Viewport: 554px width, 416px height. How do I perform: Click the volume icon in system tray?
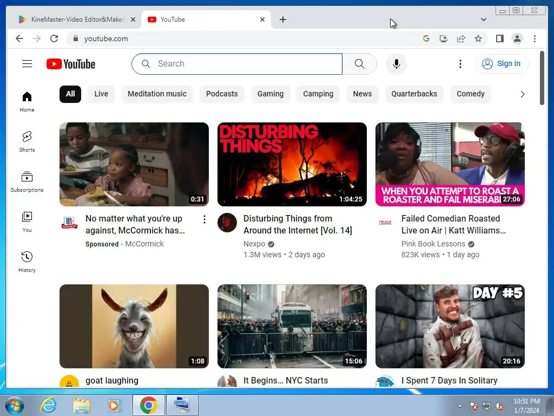point(499,406)
